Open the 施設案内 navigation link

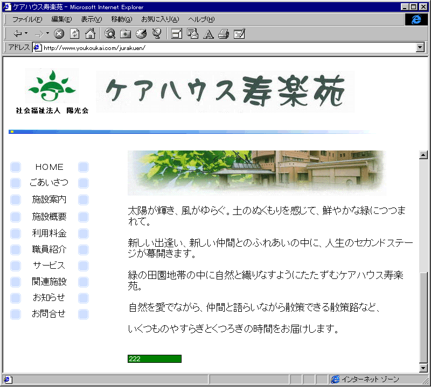49,199
